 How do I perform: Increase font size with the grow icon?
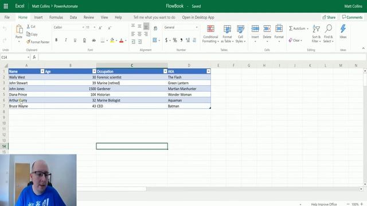point(100,28)
